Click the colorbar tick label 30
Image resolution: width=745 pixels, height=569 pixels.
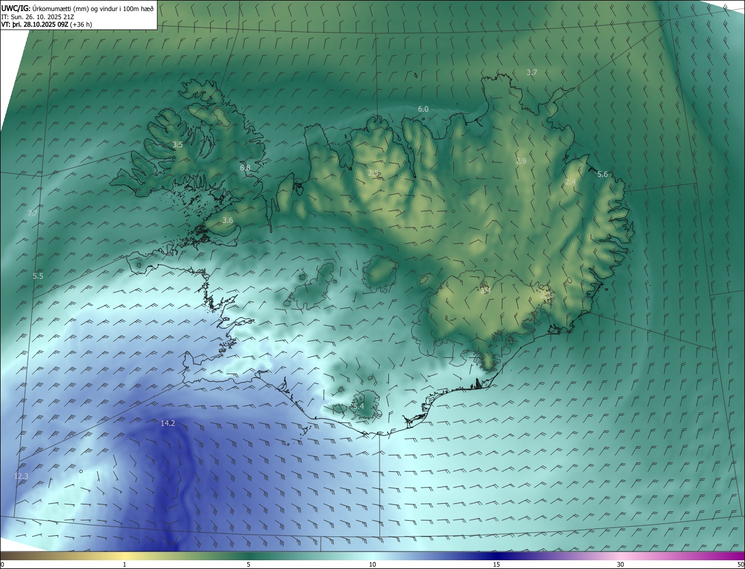click(620, 564)
